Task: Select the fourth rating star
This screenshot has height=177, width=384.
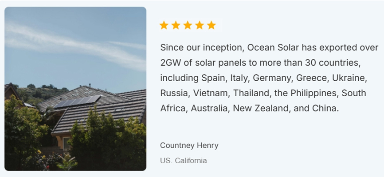Action: [200, 25]
